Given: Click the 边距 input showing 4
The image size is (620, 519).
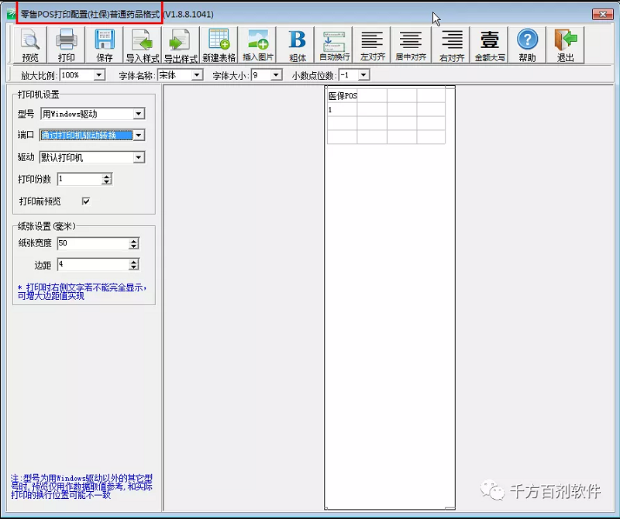Looking at the screenshot, I should pyautogui.click(x=93, y=264).
